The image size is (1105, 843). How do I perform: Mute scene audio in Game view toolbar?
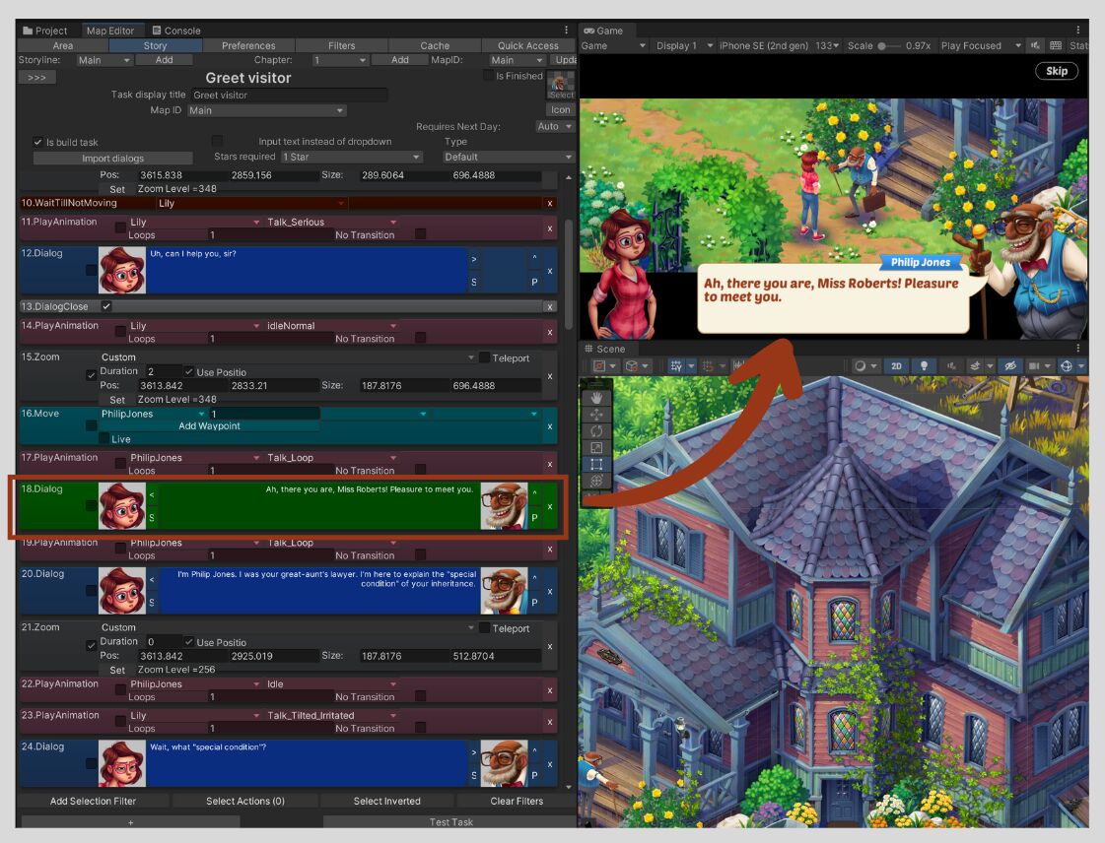(1036, 45)
